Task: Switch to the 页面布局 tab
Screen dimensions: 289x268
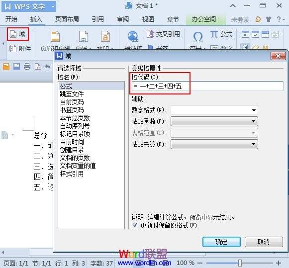Action: pyautogui.click(x=67, y=19)
